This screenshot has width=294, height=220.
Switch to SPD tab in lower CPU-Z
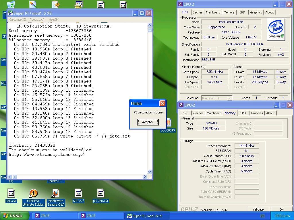point(243,113)
